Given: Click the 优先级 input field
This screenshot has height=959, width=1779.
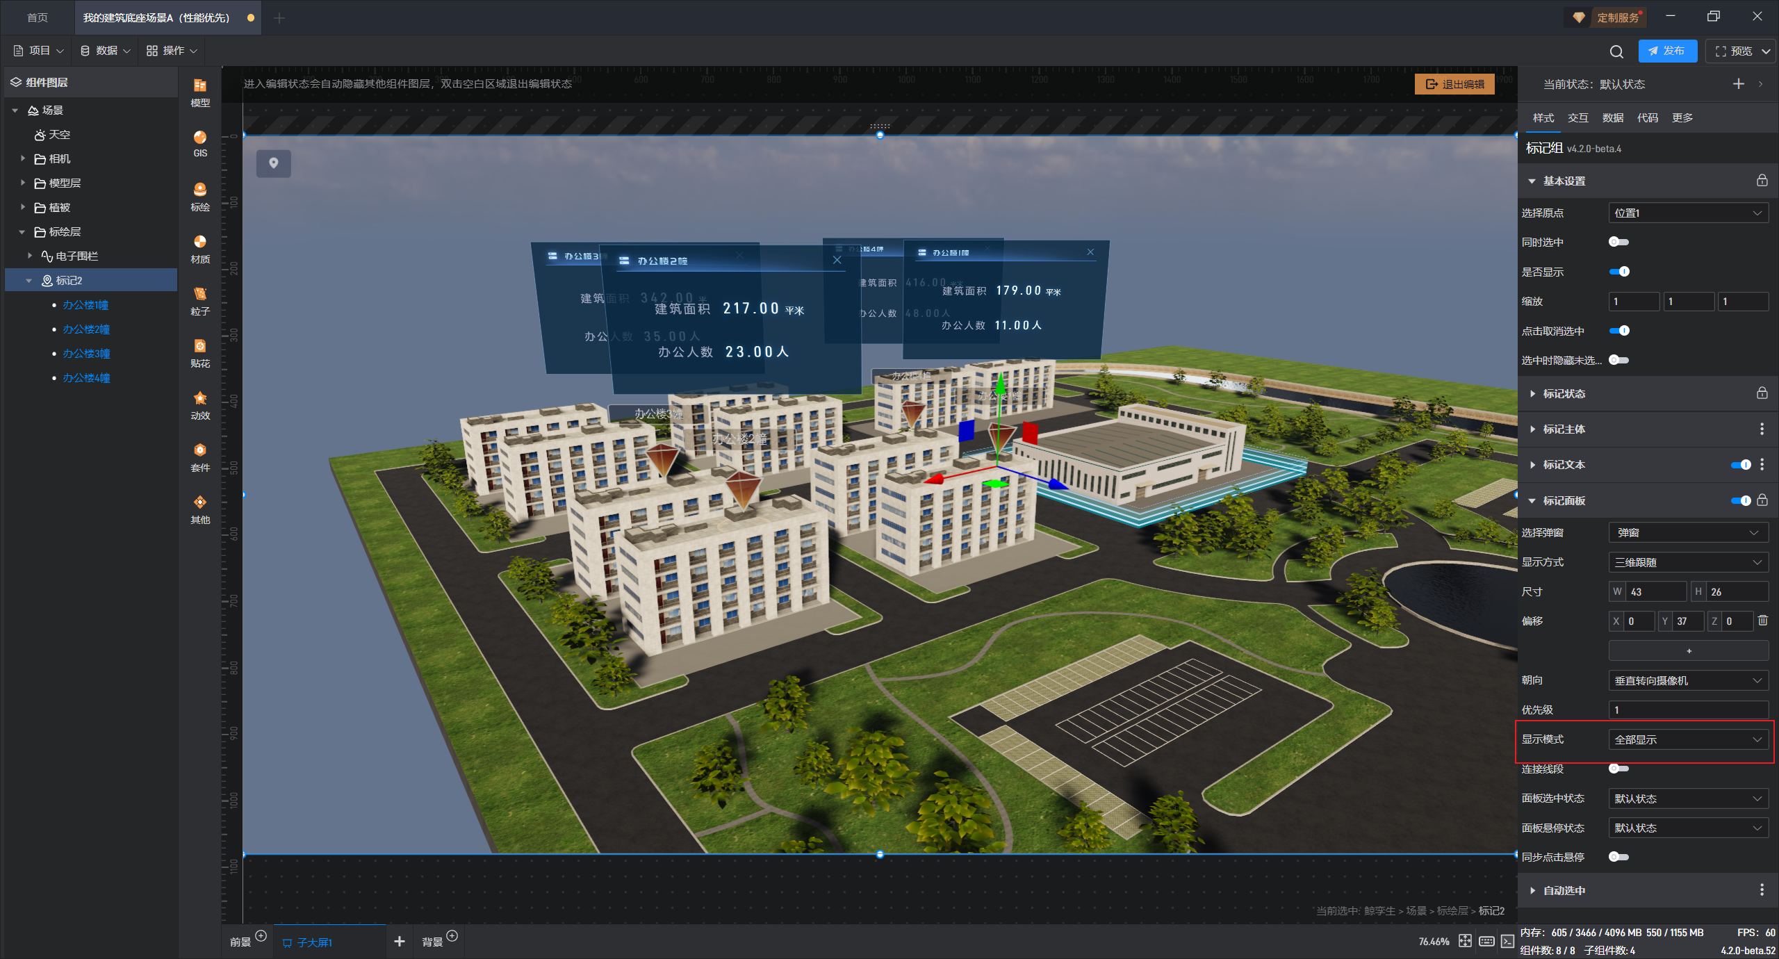Looking at the screenshot, I should [1688, 710].
